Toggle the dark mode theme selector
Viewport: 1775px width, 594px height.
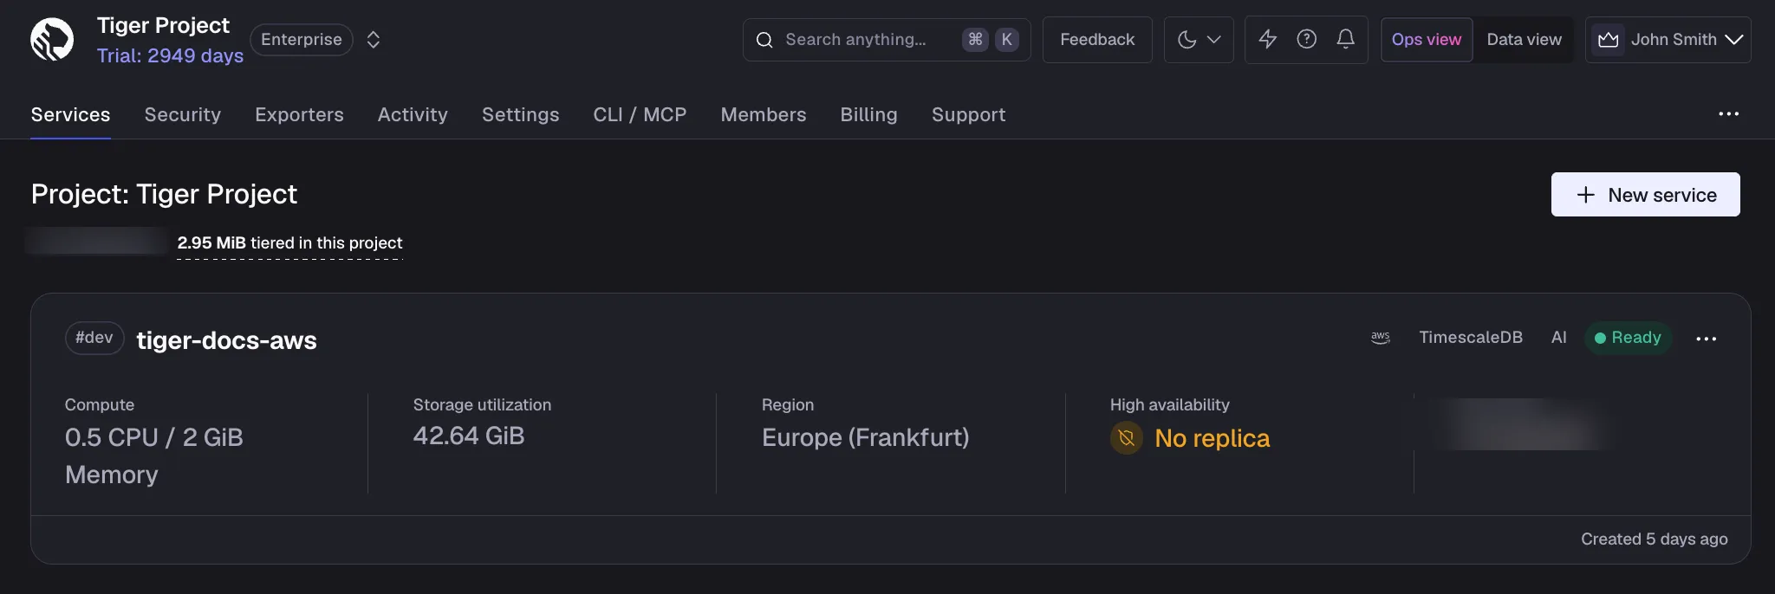[x=1199, y=40]
